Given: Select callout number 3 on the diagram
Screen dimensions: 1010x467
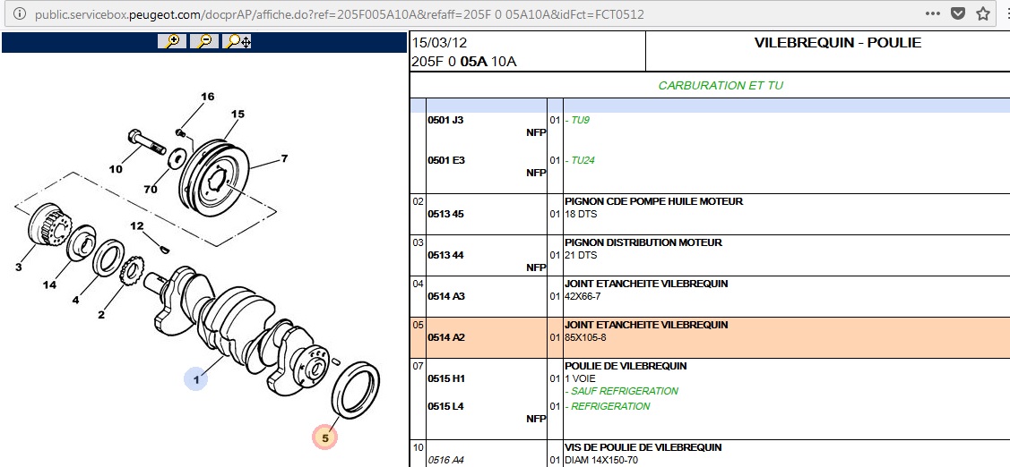Looking at the screenshot, I should (x=18, y=266).
